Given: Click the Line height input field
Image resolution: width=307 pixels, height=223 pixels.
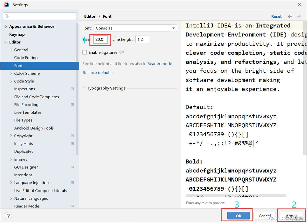Looking at the screenshot, I should [142, 39].
